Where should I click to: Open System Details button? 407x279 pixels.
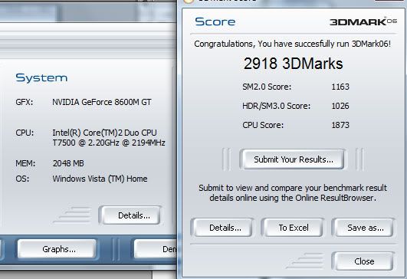click(x=131, y=215)
